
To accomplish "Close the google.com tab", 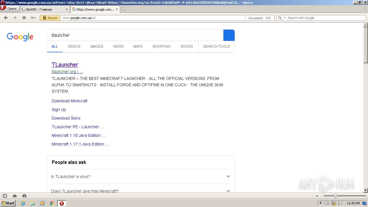I will pos(117,9).
